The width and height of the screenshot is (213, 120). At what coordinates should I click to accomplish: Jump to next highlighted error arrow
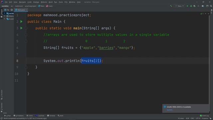[208, 14]
